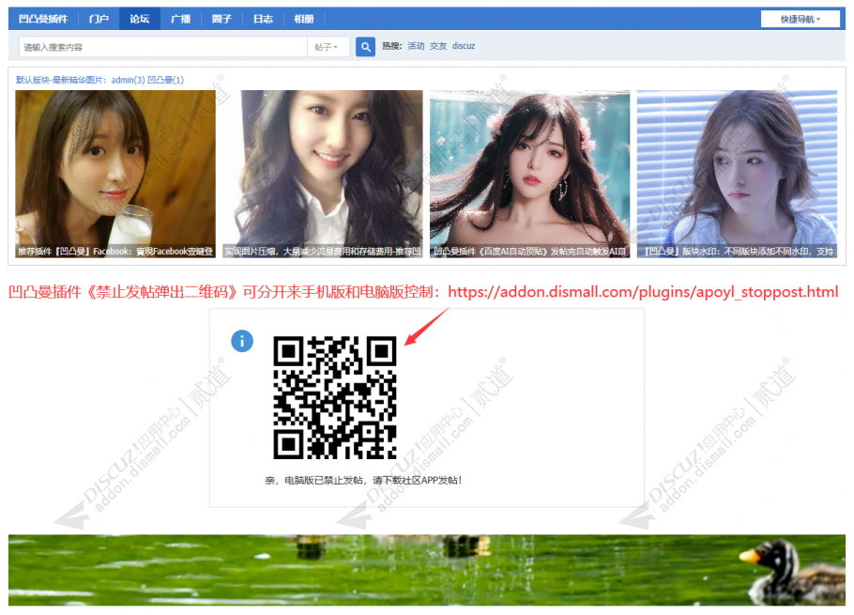Switch to the 广播 broadcast tab

[180, 19]
